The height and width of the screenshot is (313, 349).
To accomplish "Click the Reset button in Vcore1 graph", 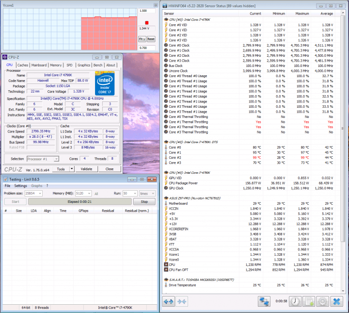I will (x=151, y=39).
